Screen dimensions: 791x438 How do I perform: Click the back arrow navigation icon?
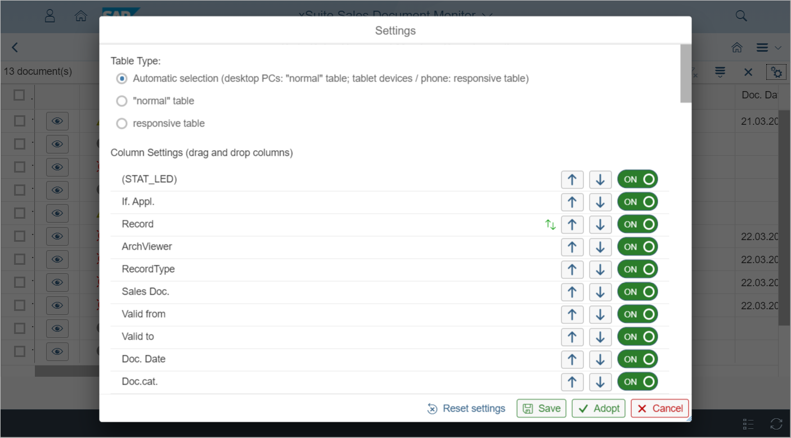[x=15, y=48]
